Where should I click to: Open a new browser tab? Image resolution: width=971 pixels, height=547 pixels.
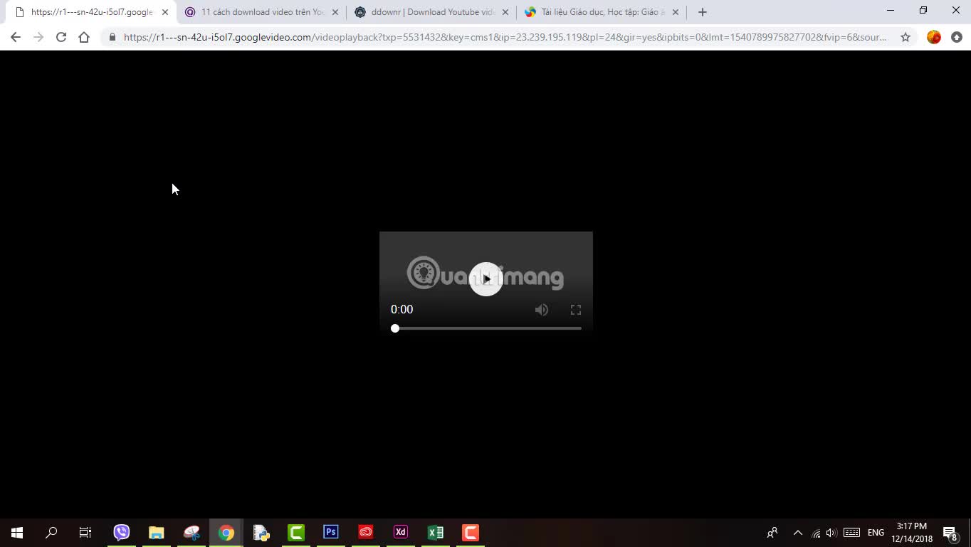[703, 12]
